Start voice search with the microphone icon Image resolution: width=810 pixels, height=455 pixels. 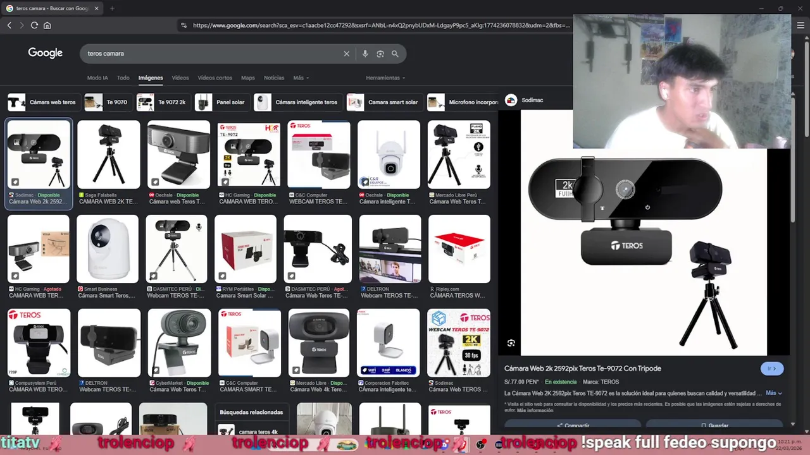(365, 54)
